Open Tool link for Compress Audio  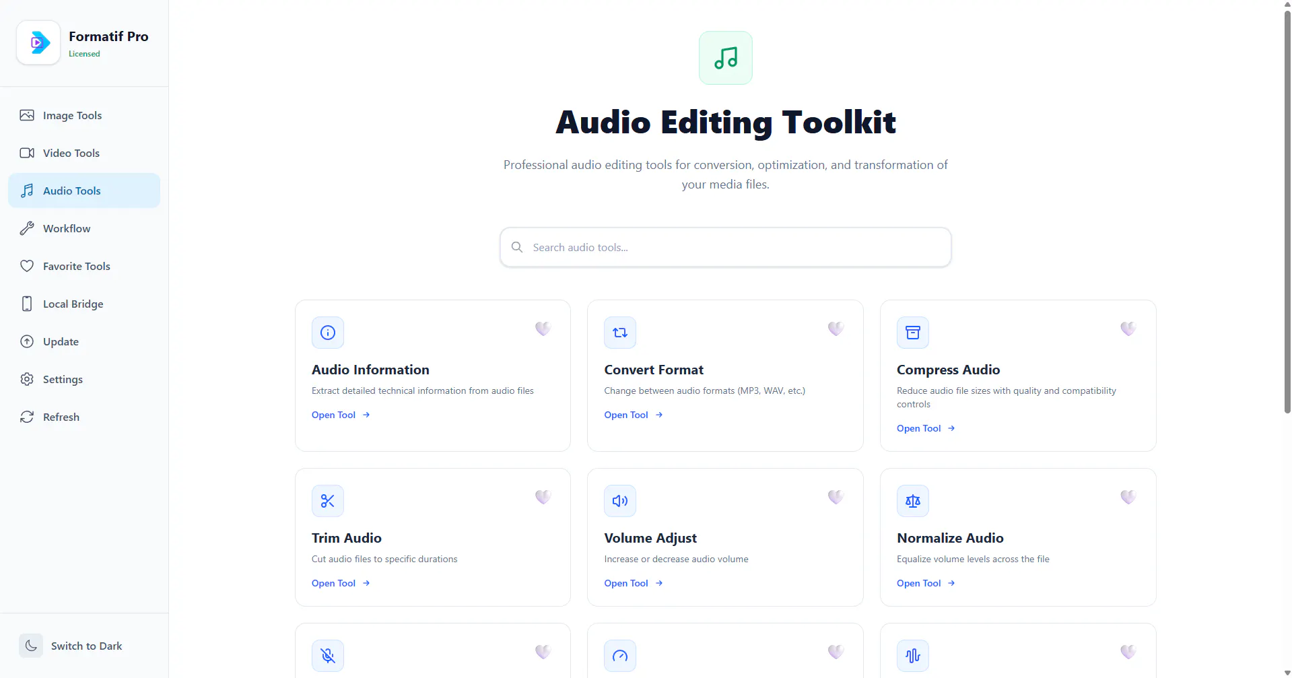coord(926,428)
